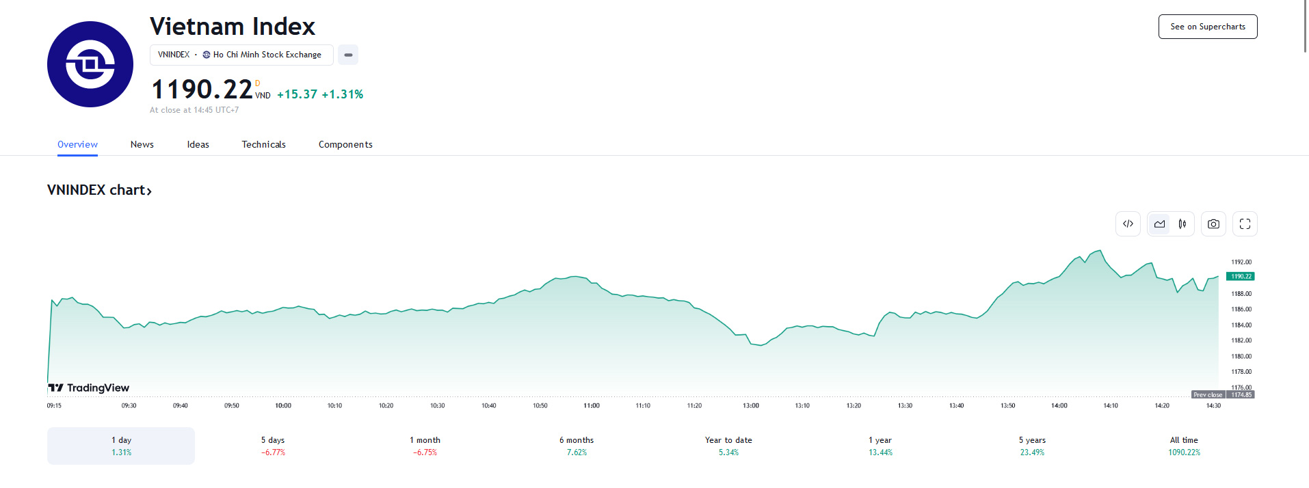Expand the VNINDEX chart heading arrow
The height and width of the screenshot is (488, 1309).
(x=149, y=191)
